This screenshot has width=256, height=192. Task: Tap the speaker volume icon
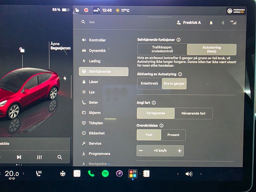(x=189, y=174)
